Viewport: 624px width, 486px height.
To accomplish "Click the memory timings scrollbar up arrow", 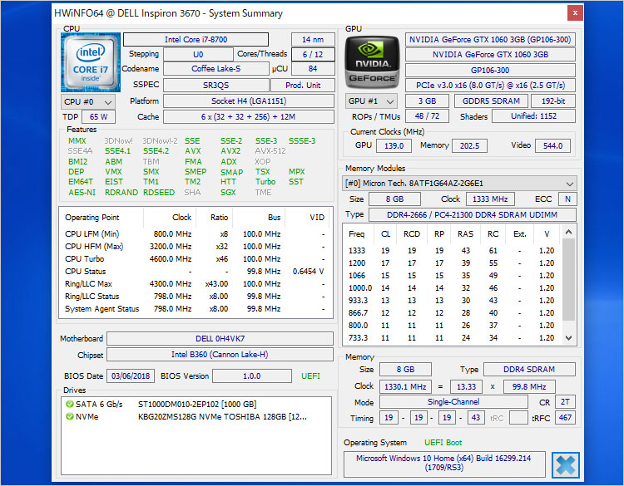I will (569, 233).
